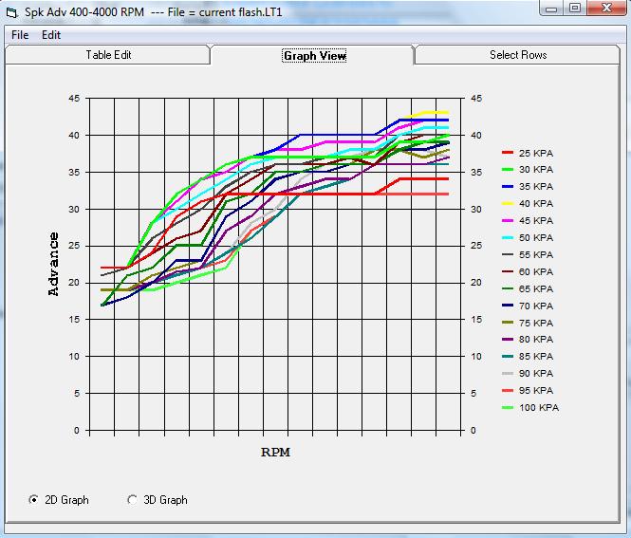
Task: Click the magenta 45 KPA legend line
Action: [507, 220]
